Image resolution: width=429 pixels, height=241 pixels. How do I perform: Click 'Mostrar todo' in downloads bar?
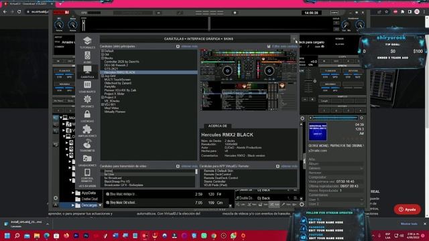(409, 224)
